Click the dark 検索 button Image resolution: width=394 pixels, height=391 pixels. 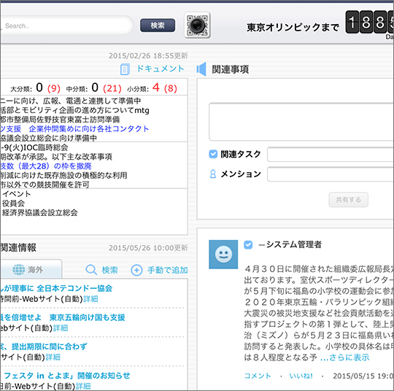pyautogui.click(x=158, y=26)
